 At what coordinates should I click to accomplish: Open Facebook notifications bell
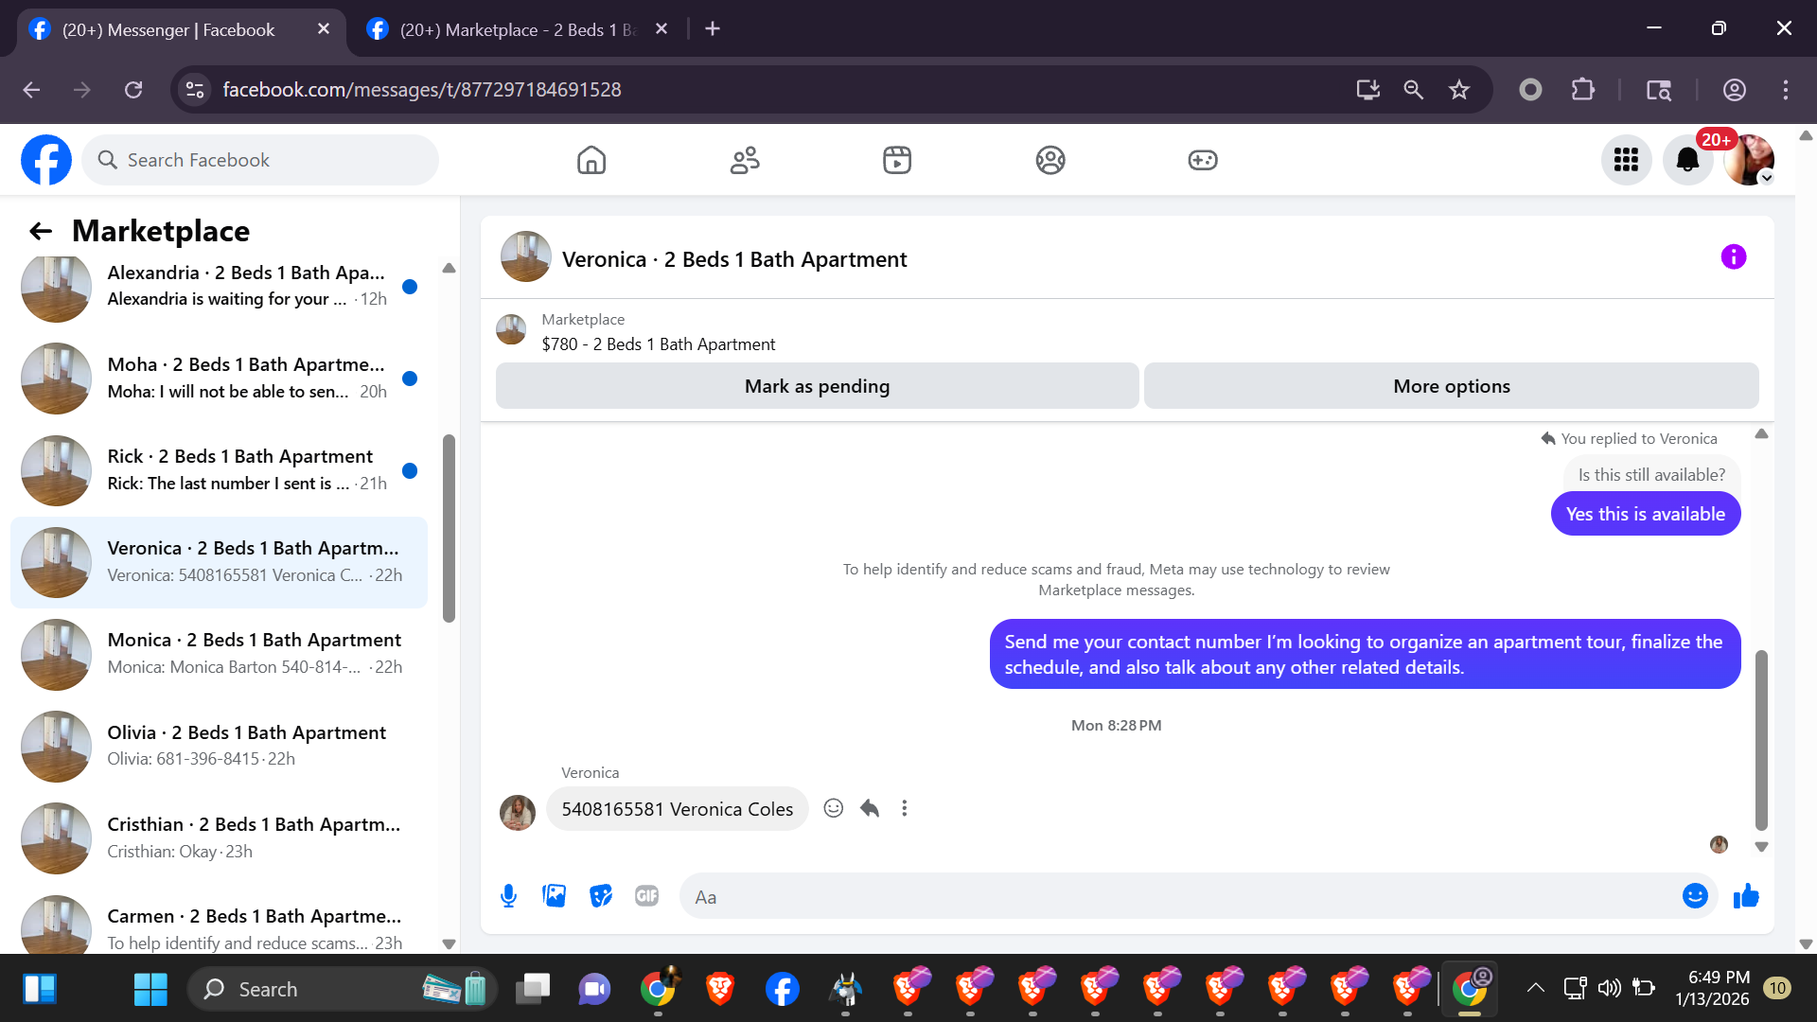(1687, 160)
